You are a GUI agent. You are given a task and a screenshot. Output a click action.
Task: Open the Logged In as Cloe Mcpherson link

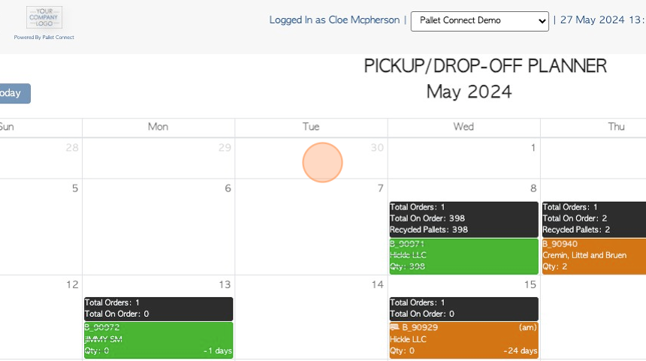coord(334,20)
